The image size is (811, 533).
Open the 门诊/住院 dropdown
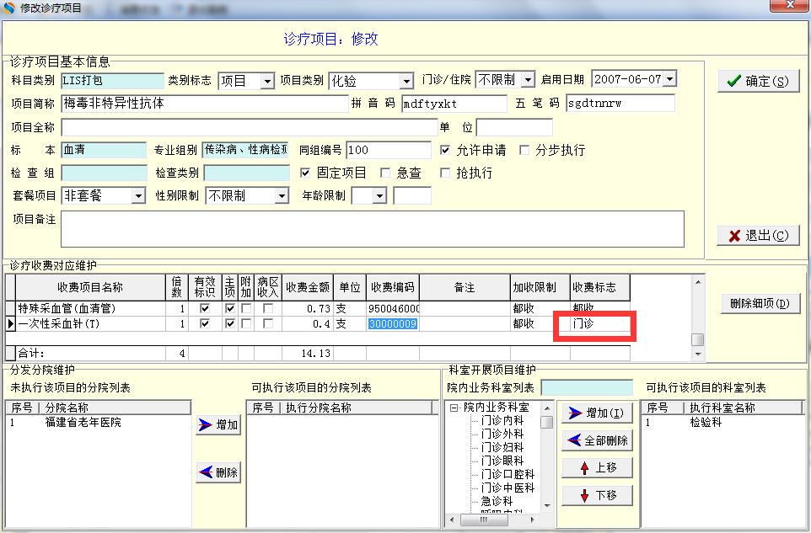point(528,79)
